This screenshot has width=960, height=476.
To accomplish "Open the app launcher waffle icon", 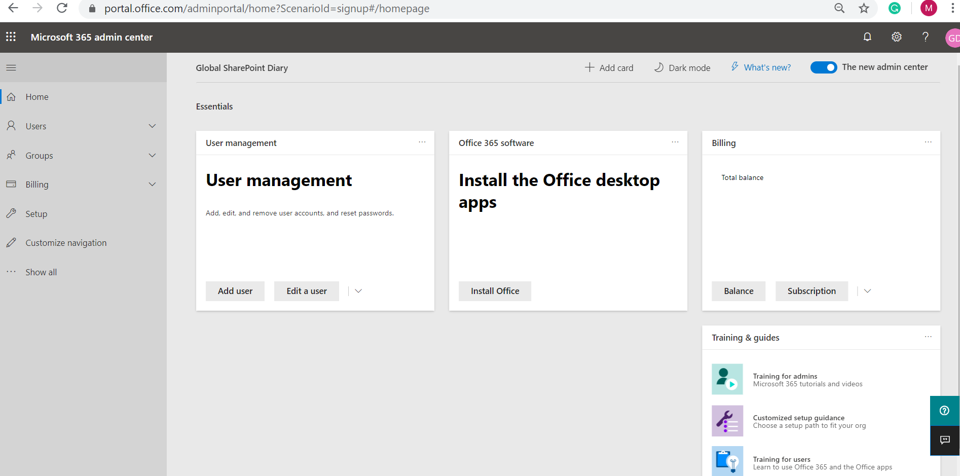I will 11,37.
